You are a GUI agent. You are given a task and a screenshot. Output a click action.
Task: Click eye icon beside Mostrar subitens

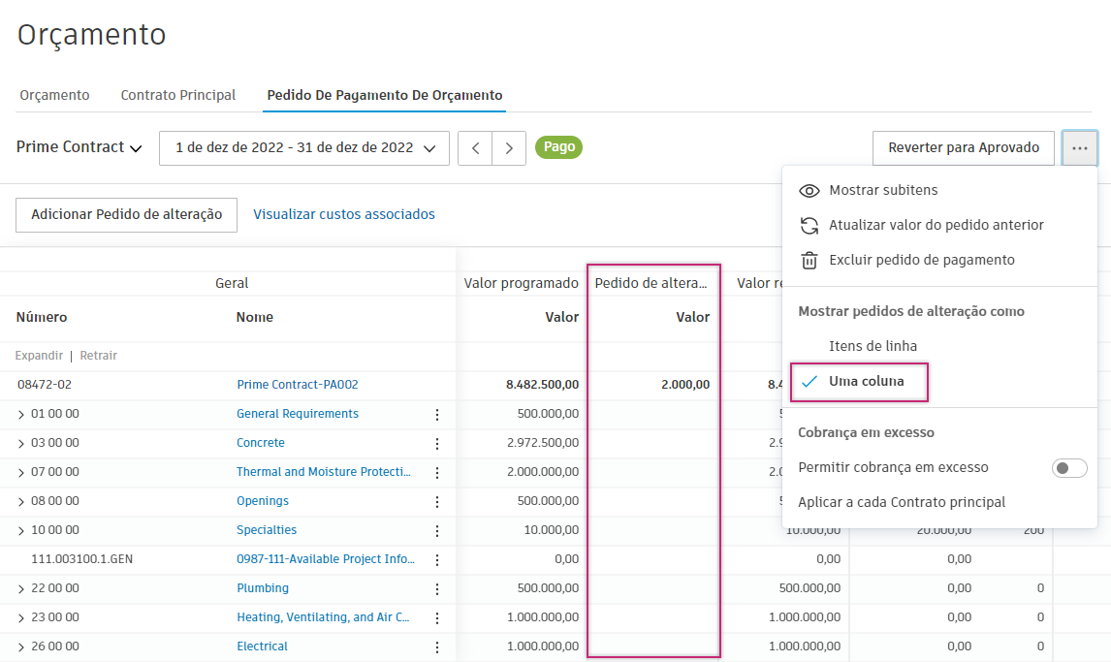point(809,190)
